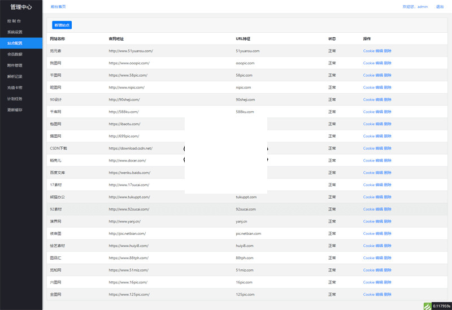
Task: Open Cookie link for 58pic.com row
Action: click(x=369, y=75)
